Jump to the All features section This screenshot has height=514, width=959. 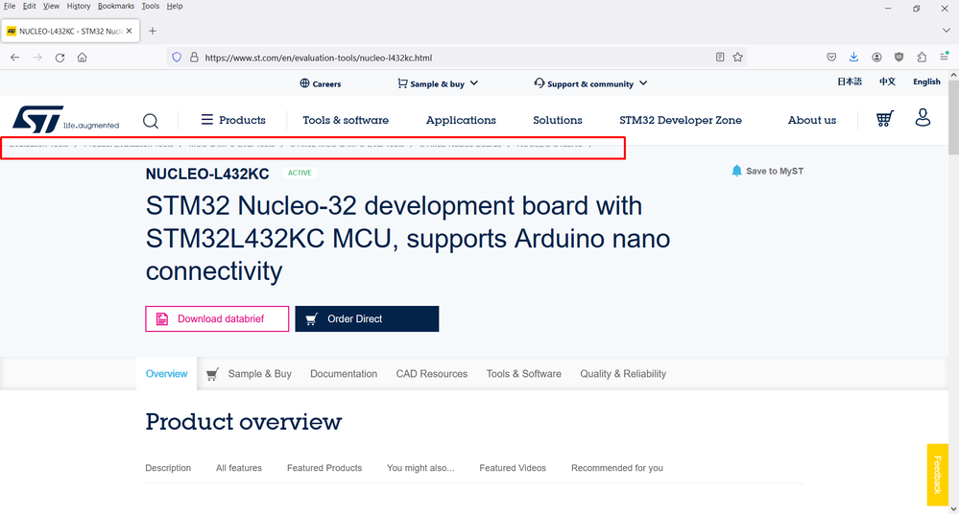[x=238, y=468]
